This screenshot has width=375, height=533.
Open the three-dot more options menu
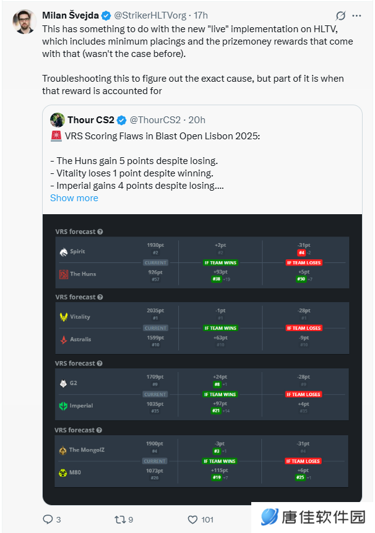tap(356, 15)
